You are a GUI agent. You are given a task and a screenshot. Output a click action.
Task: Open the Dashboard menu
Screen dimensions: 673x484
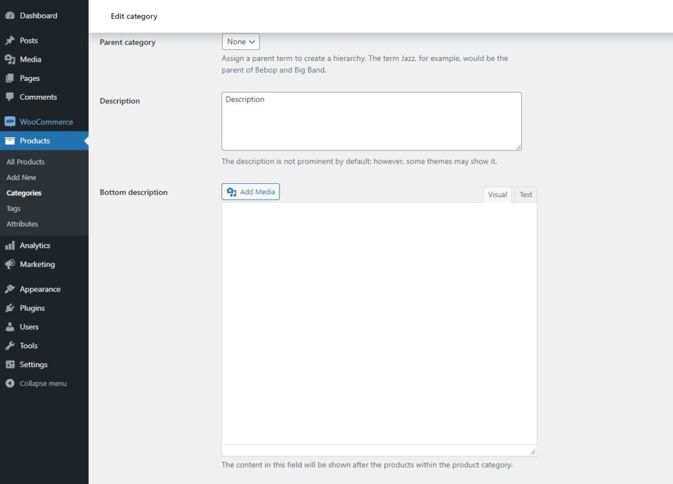pos(38,16)
